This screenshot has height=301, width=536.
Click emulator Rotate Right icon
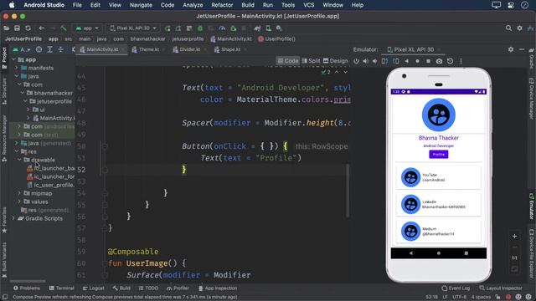(x=396, y=61)
